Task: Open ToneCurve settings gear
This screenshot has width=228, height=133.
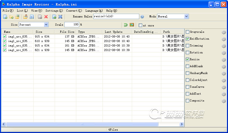Action: [x=224, y=87]
